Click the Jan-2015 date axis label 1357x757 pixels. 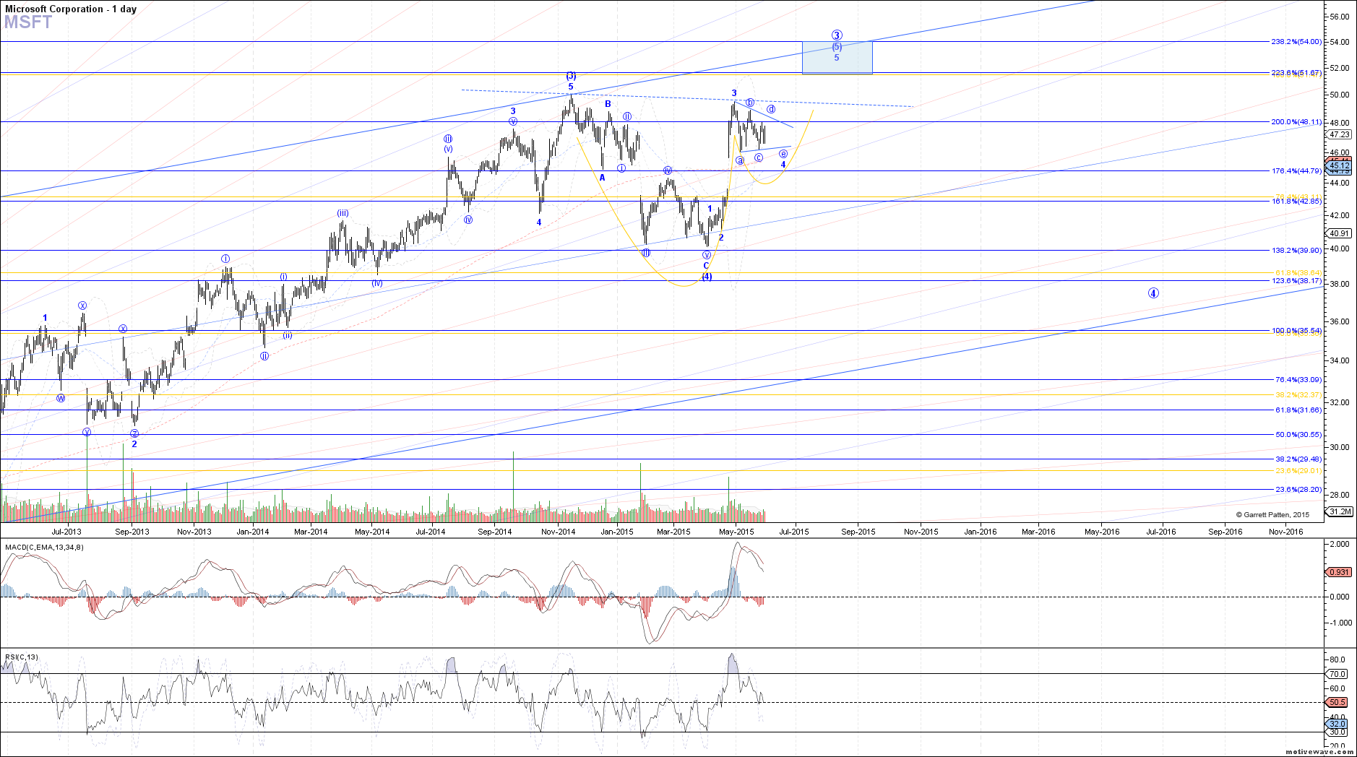[x=616, y=532]
